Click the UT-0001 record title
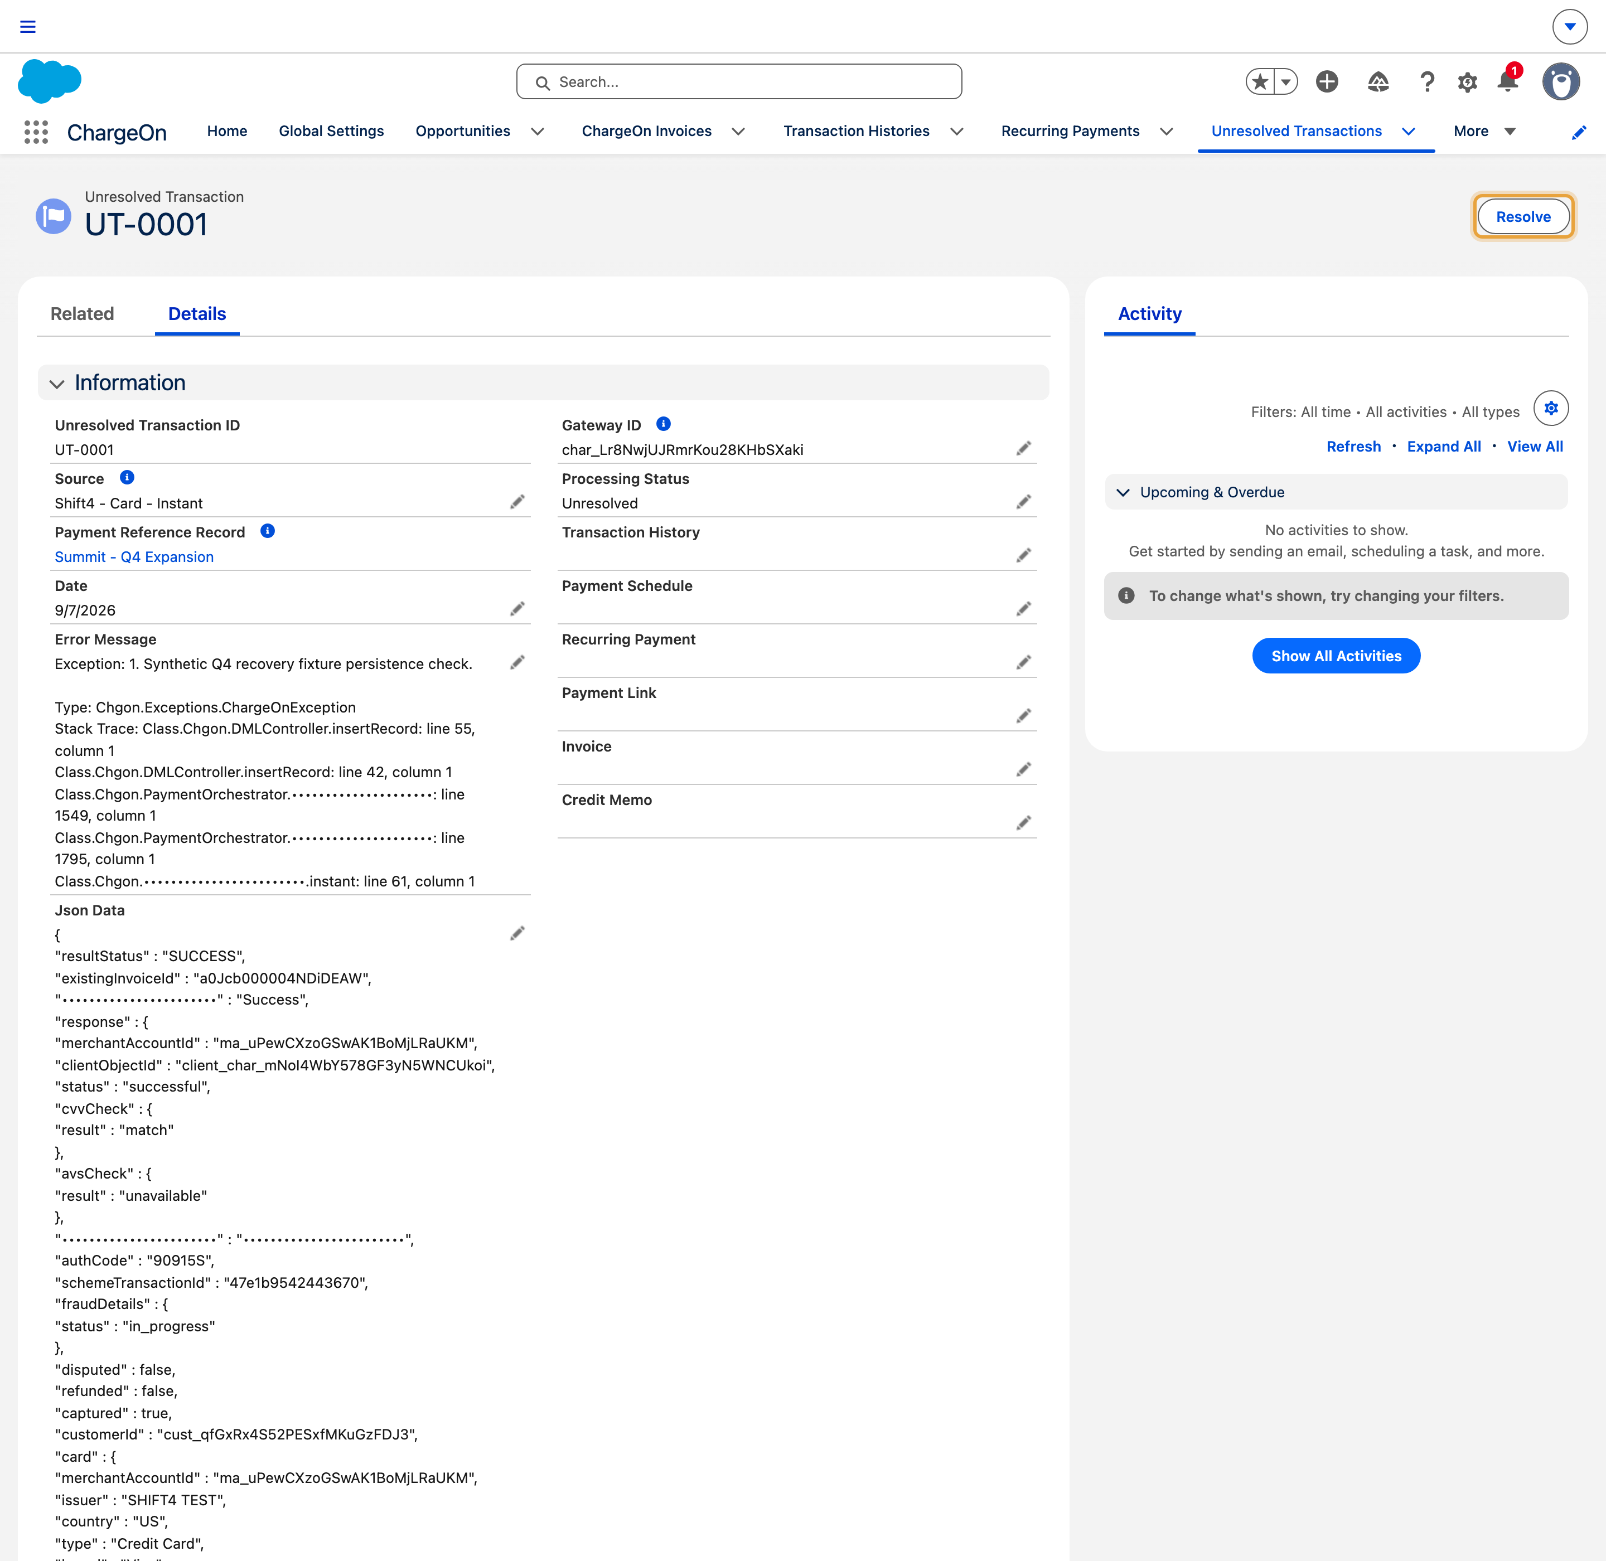Viewport: 1606px width, 1561px height. pos(146,224)
